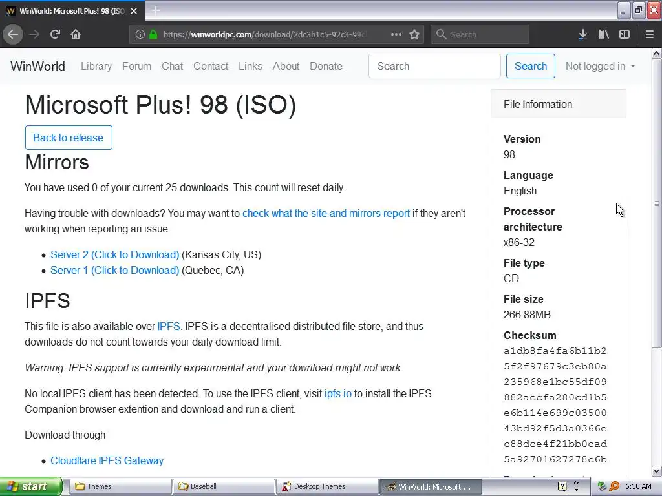
Task: Open the Chat nav item
Action: [x=172, y=67]
